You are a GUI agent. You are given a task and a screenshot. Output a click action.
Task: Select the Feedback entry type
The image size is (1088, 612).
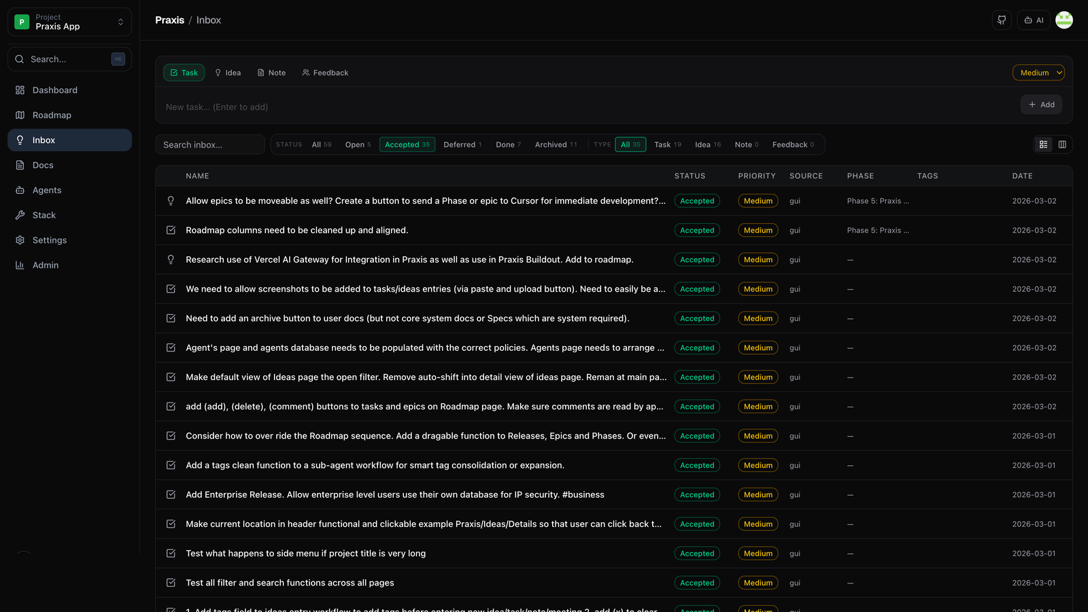[x=324, y=72]
